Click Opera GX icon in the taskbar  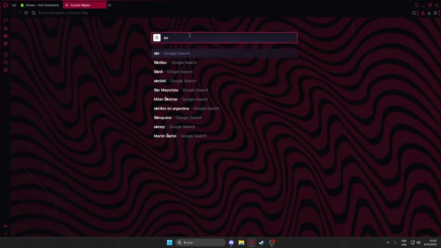click(x=252, y=242)
